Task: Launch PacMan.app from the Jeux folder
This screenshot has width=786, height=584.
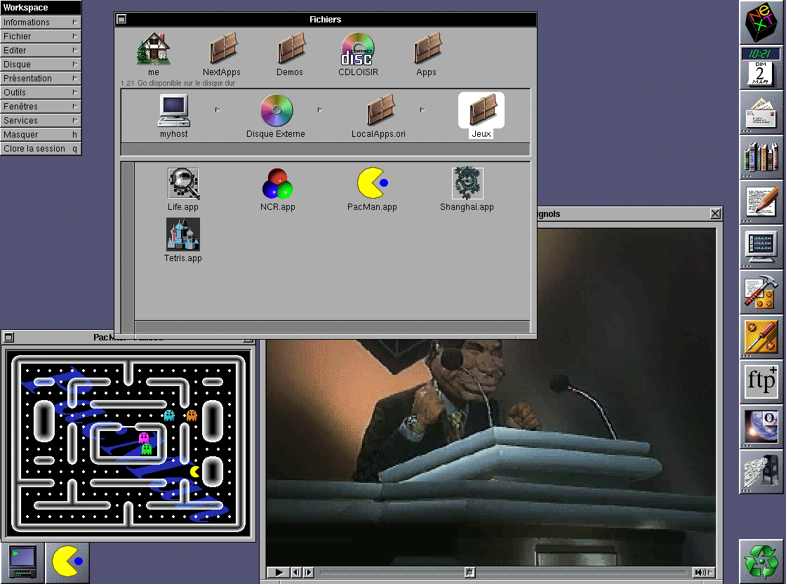Action: [372, 183]
